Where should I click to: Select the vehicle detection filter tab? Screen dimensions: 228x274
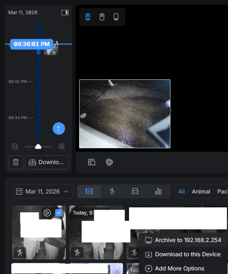[135, 191]
